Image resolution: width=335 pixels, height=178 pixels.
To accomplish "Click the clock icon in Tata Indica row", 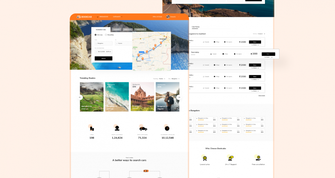I will pos(235,54).
